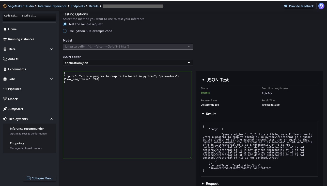Switch to the Code Editor tab
The image size is (327, 186).
pos(11,16)
